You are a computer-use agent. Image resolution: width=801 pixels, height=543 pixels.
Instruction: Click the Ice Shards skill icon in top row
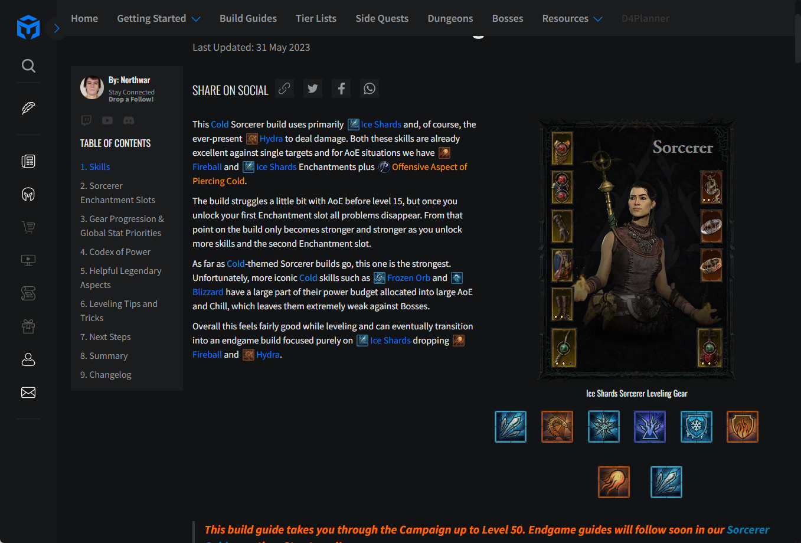[511, 427]
